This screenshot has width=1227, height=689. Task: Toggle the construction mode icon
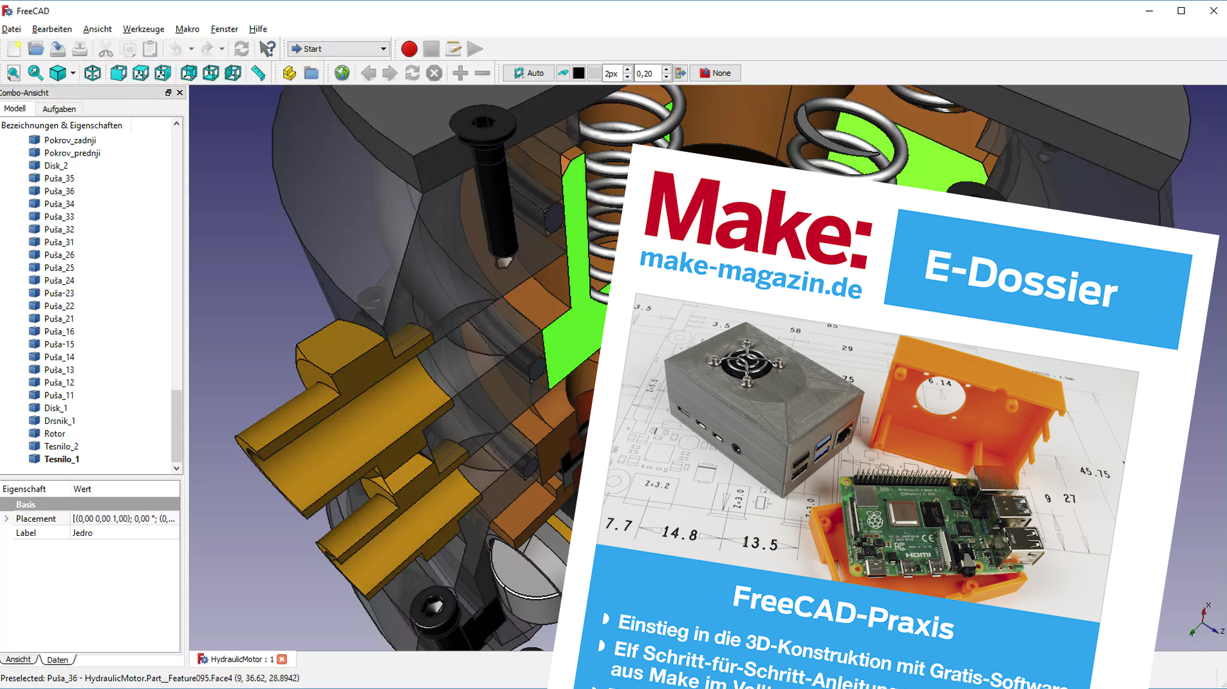click(x=563, y=73)
